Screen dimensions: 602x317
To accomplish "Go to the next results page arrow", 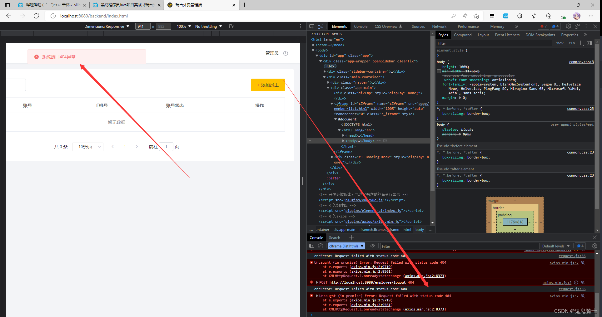I will coord(137,147).
